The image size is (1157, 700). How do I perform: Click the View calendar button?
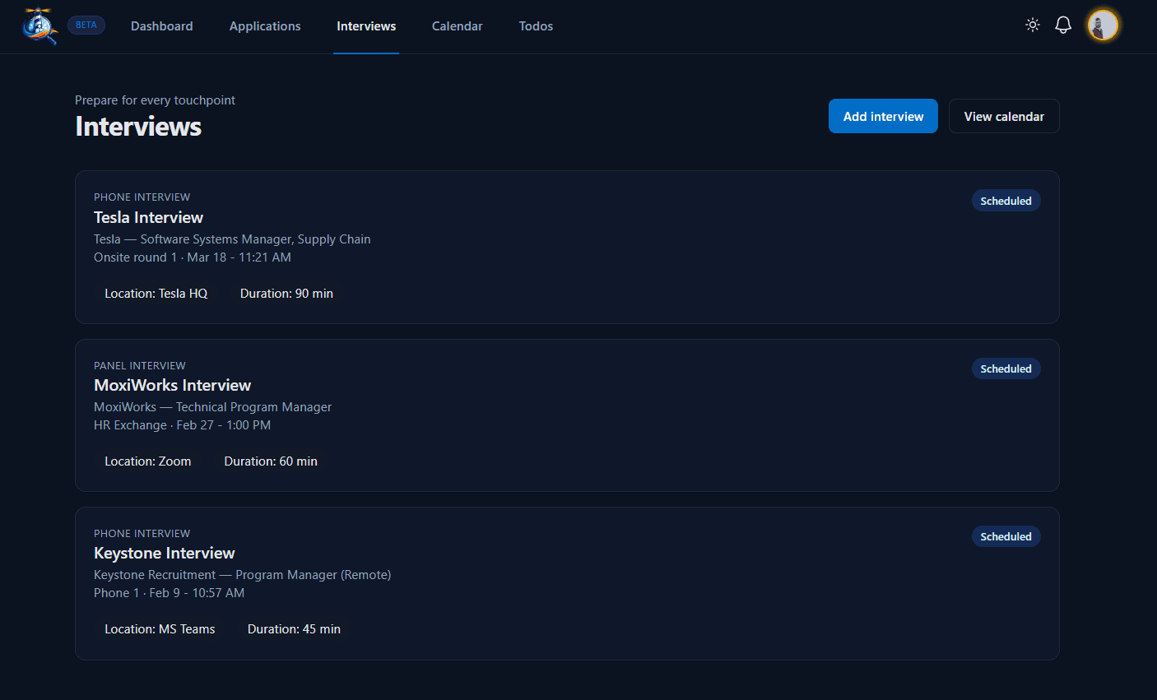[x=1004, y=117]
